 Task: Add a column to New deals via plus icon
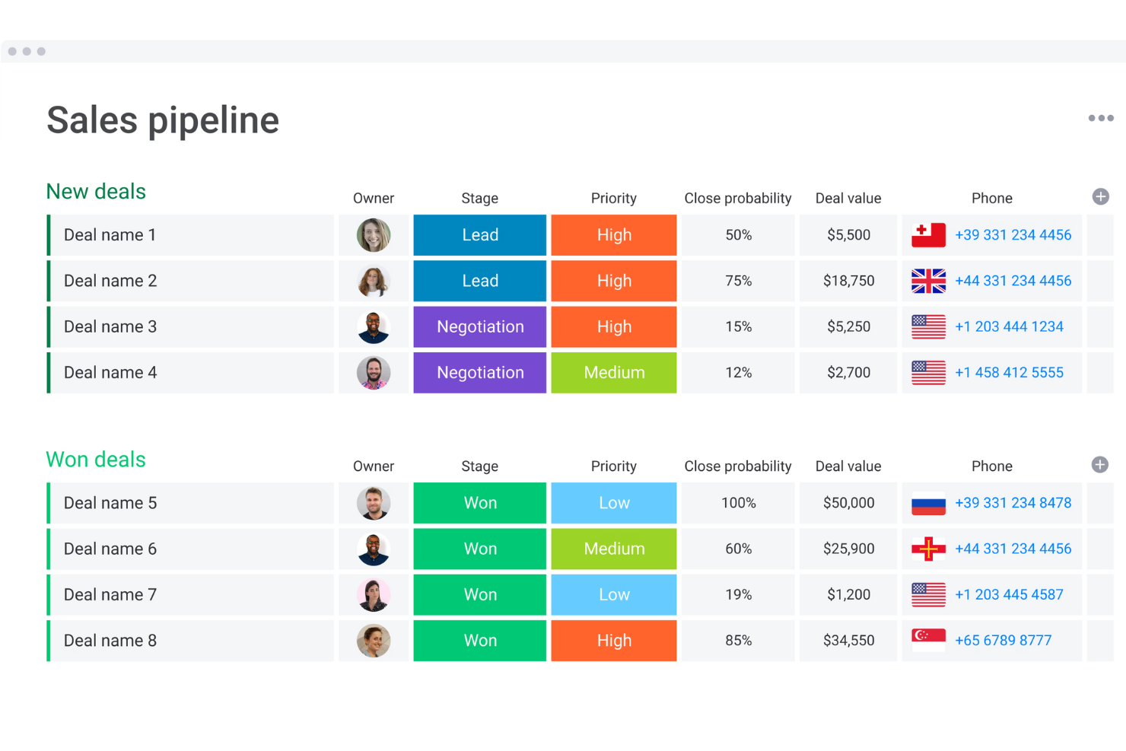(1100, 196)
